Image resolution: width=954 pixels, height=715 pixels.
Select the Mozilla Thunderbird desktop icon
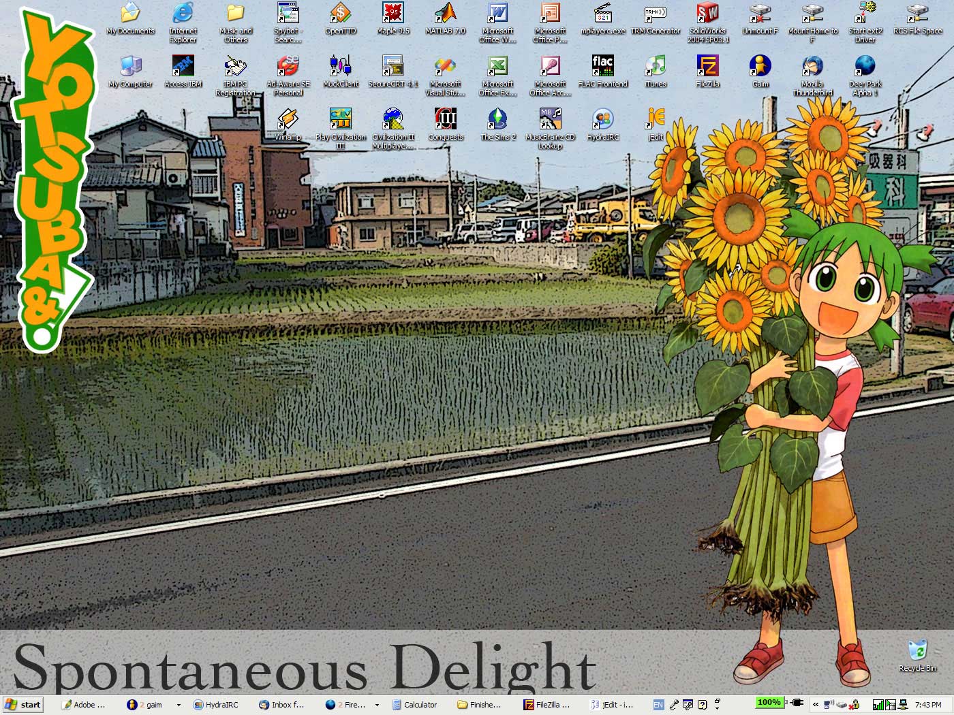[x=813, y=76]
